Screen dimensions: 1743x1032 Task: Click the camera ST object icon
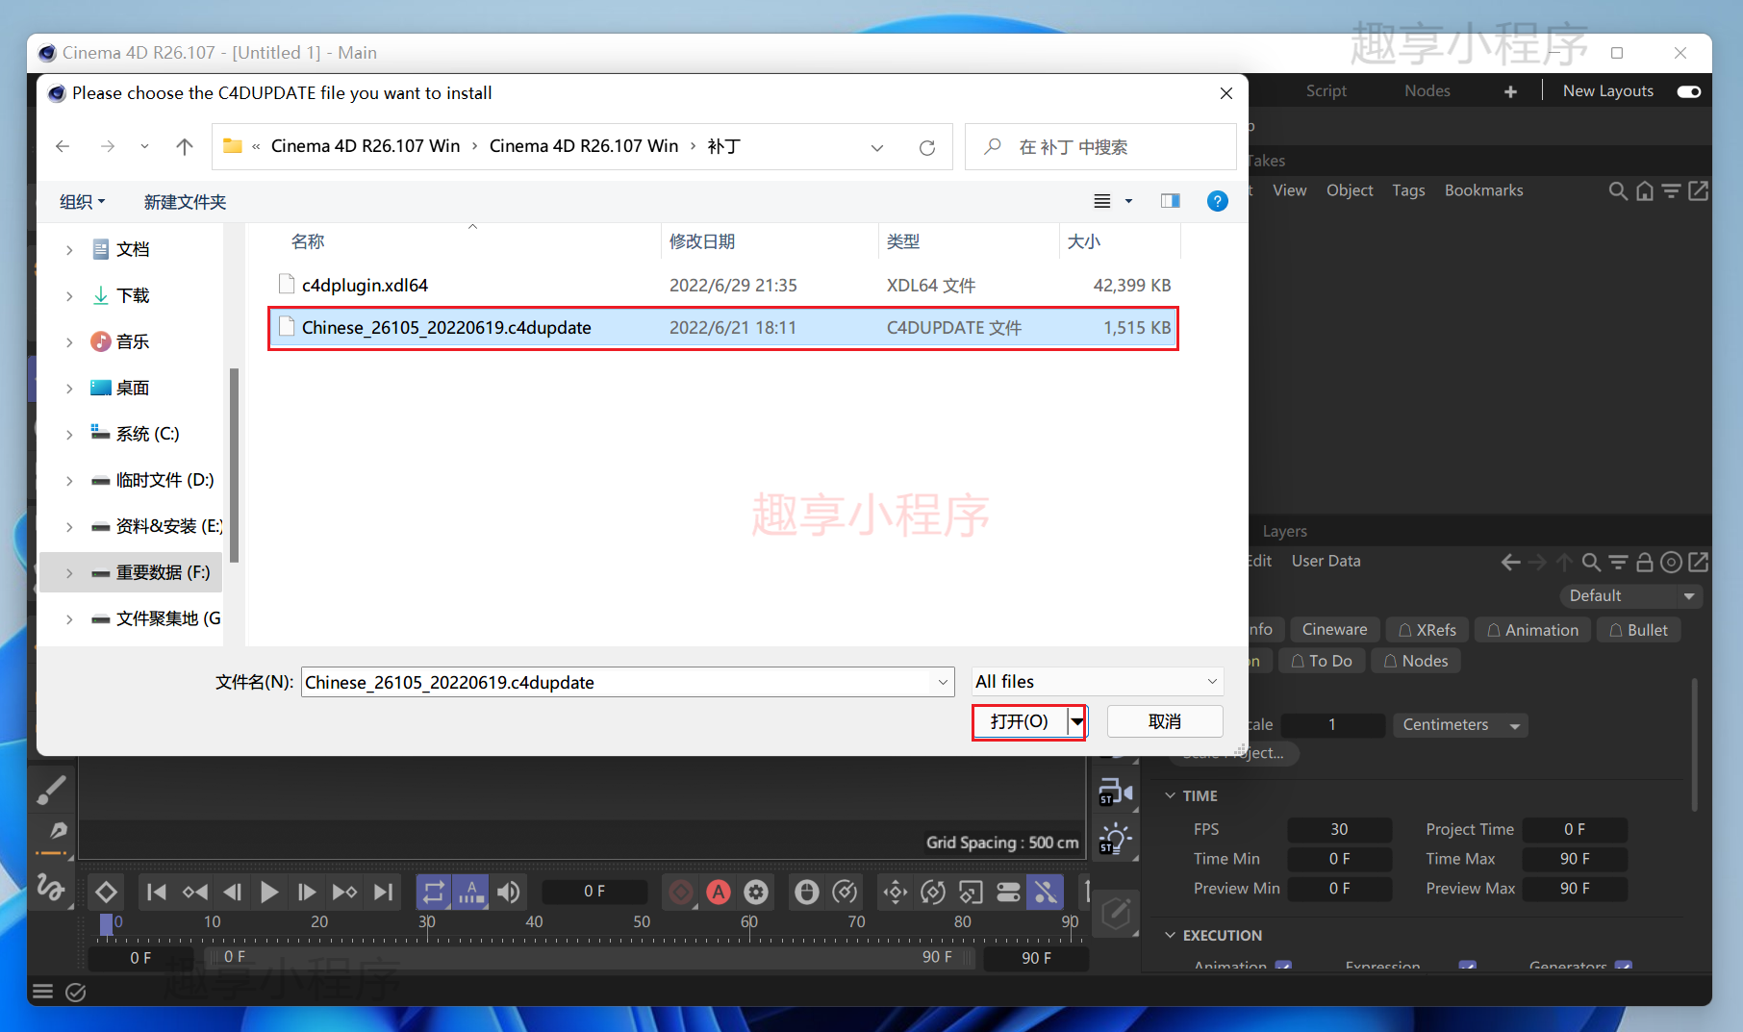(x=1115, y=792)
